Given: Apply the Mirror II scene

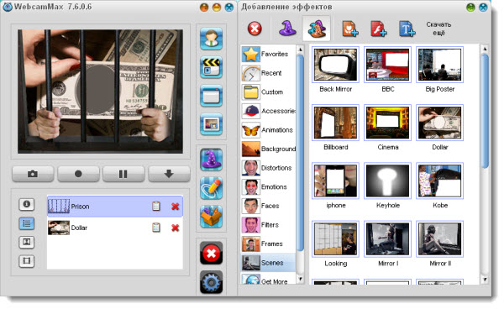Looking at the screenshot, I should [x=439, y=239].
